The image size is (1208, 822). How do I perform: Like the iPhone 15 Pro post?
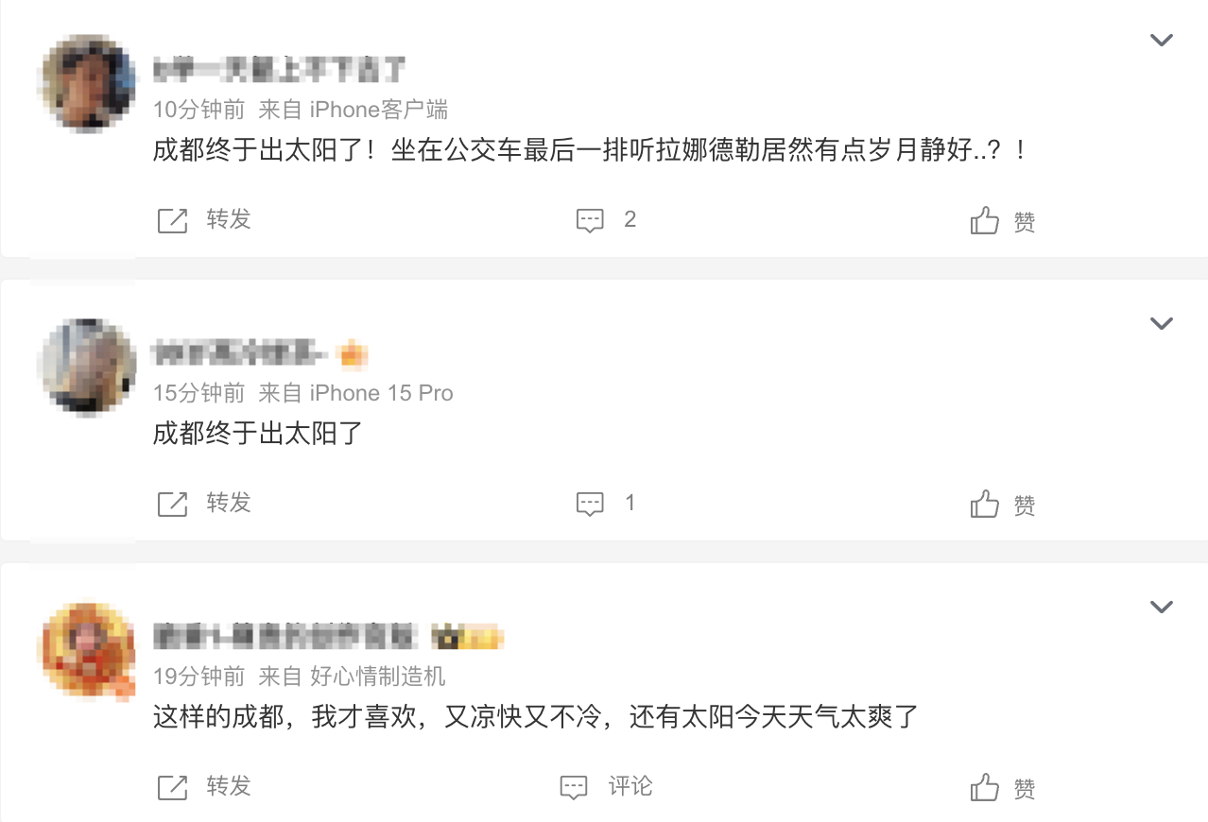985,504
